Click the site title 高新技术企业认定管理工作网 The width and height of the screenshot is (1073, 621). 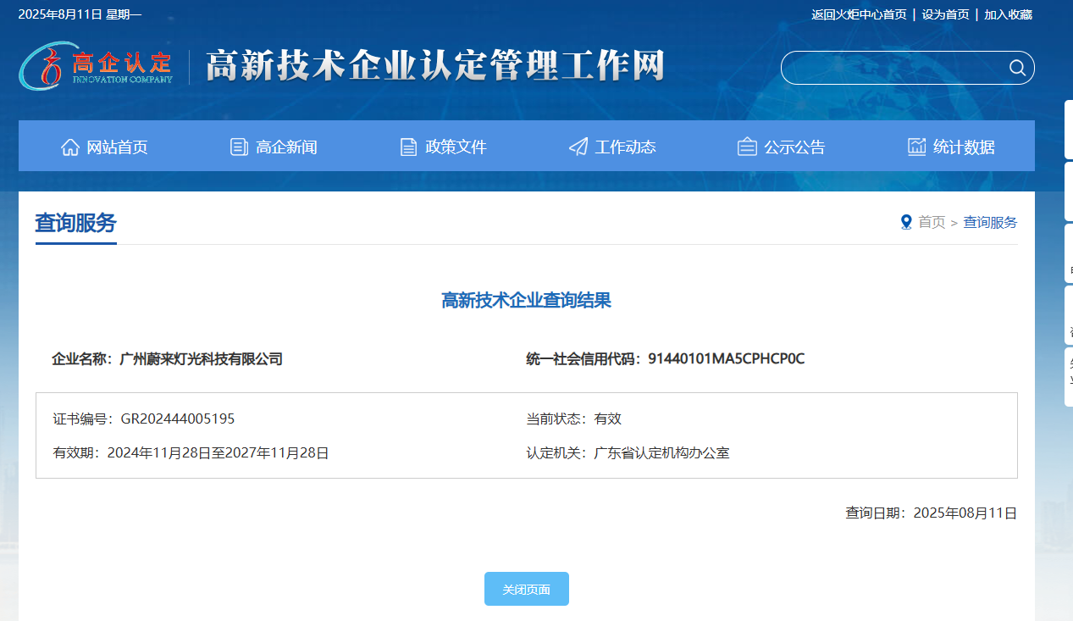(x=434, y=66)
